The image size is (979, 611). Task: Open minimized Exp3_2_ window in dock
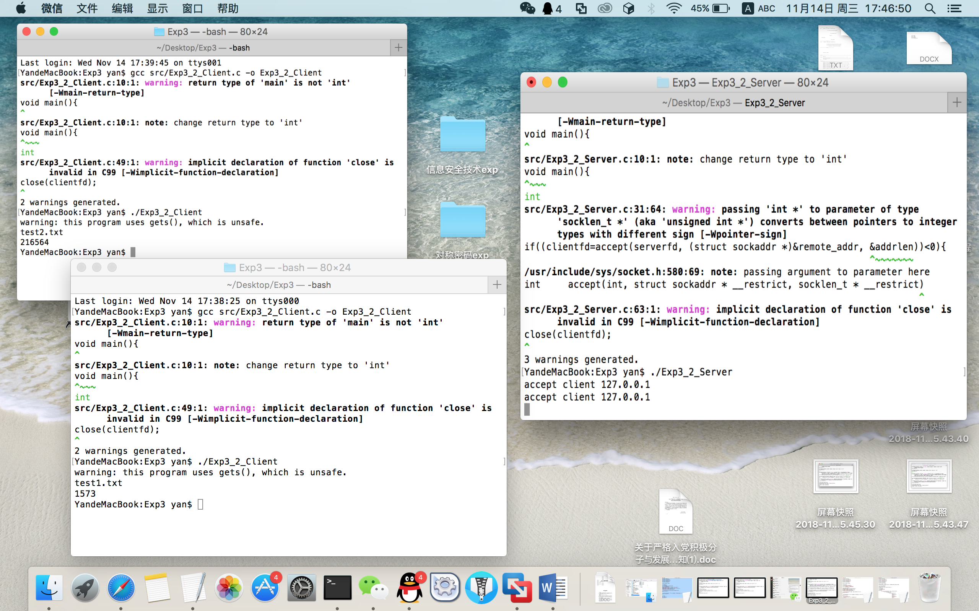821,588
